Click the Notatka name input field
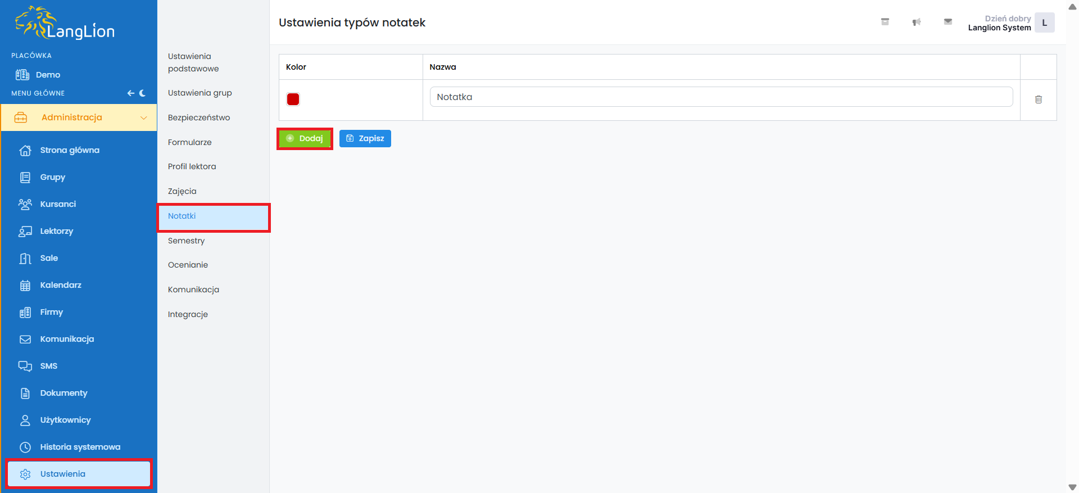 [721, 97]
